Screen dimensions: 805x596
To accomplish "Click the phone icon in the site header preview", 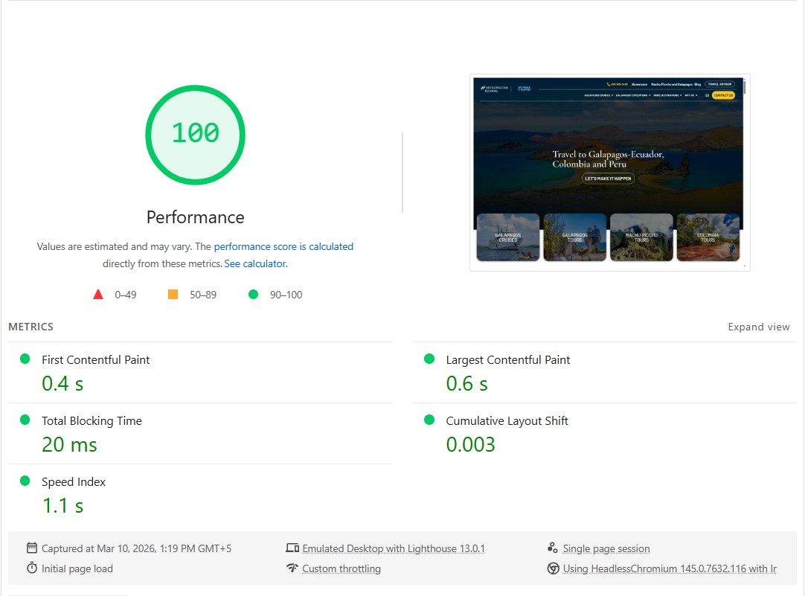I will click(607, 84).
